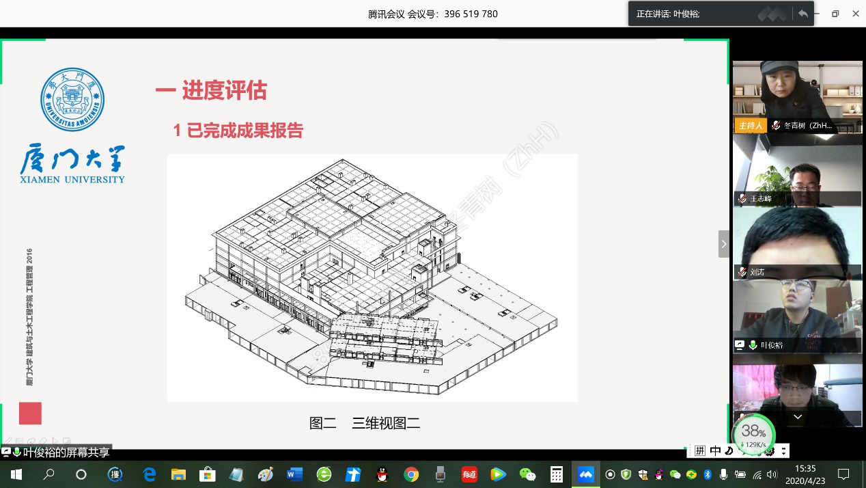Open the clock and date flyout
The width and height of the screenshot is (866, 488).
[806, 474]
